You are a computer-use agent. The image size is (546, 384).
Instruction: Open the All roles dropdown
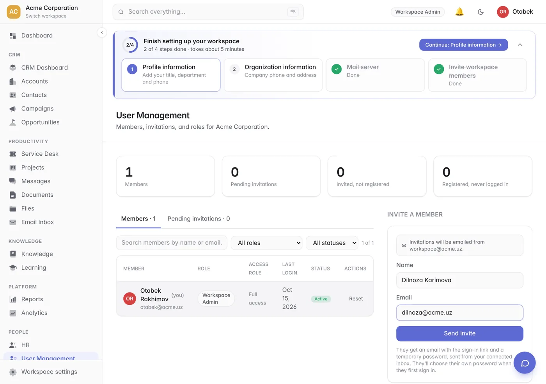point(267,243)
